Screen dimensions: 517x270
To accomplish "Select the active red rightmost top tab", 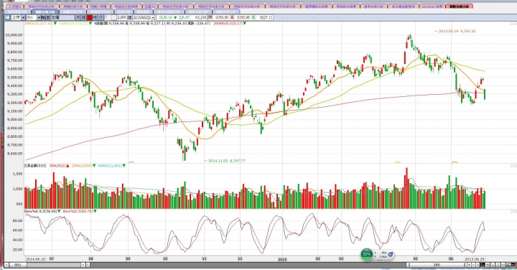I will point(459,6).
